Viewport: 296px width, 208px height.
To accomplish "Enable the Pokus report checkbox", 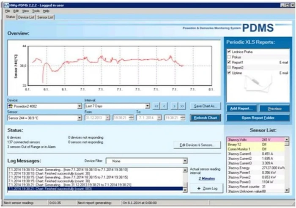I will 229,57.
